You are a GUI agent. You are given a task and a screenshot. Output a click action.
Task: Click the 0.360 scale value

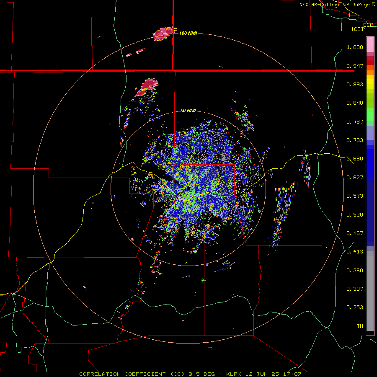click(x=355, y=271)
